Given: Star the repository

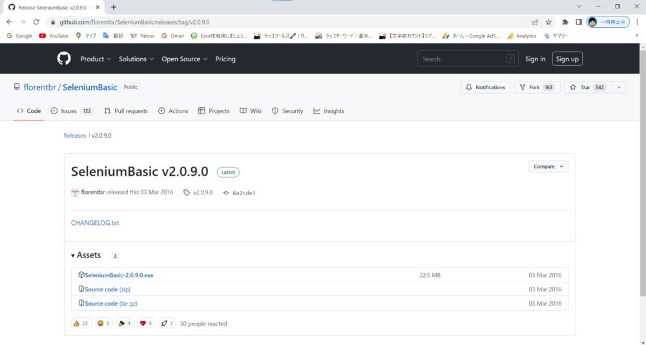Looking at the screenshot, I should point(588,87).
